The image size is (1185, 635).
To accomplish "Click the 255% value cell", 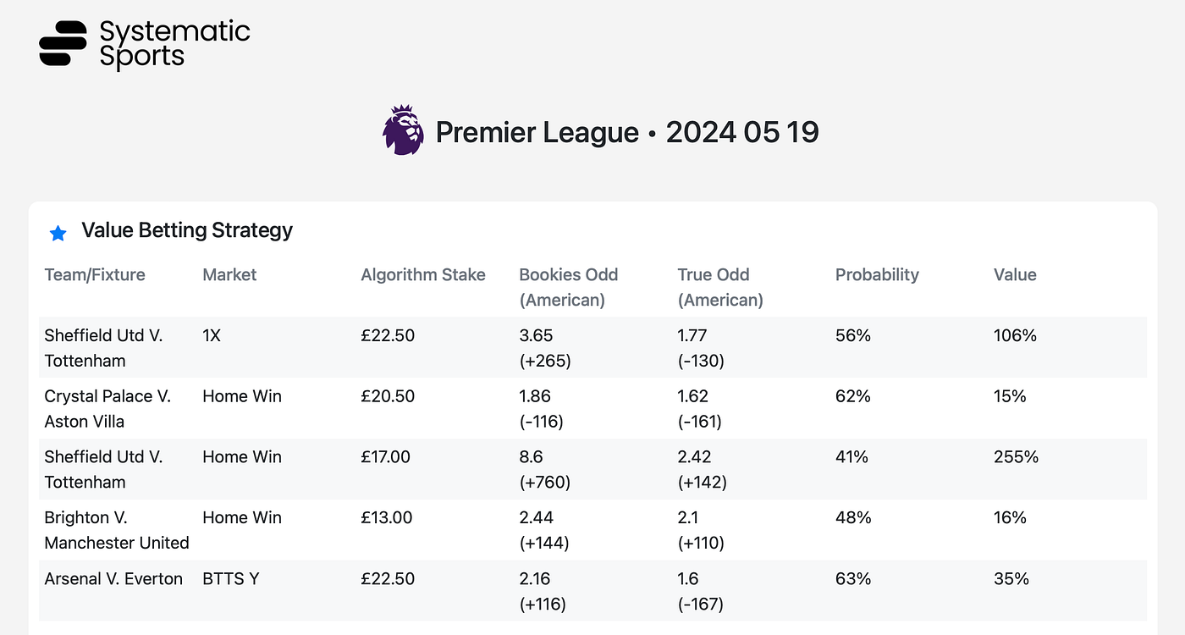I will click(1016, 457).
